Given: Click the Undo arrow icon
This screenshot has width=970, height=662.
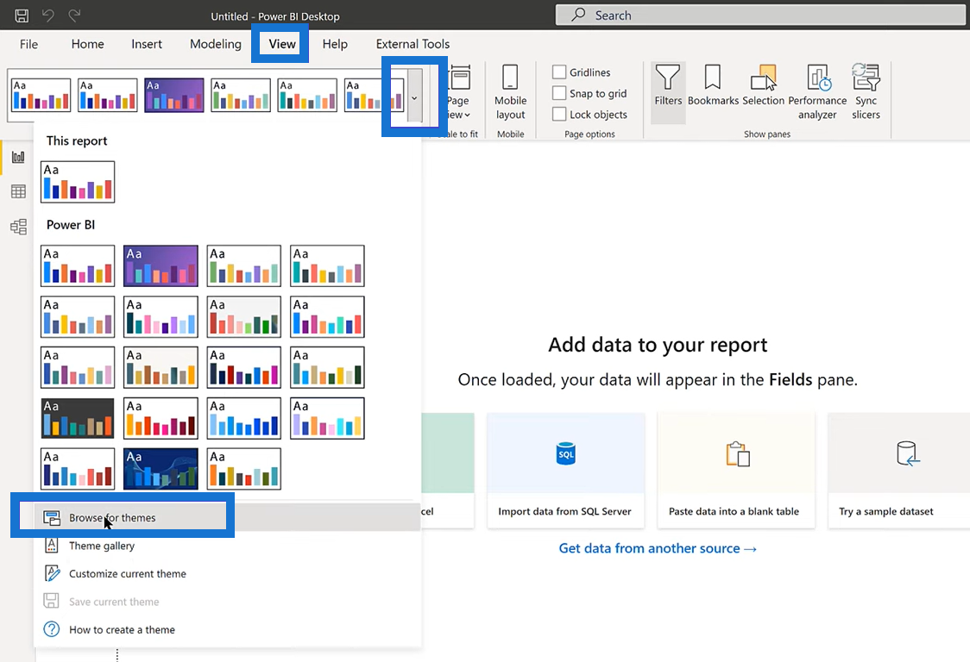Looking at the screenshot, I should tap(48, 16).
